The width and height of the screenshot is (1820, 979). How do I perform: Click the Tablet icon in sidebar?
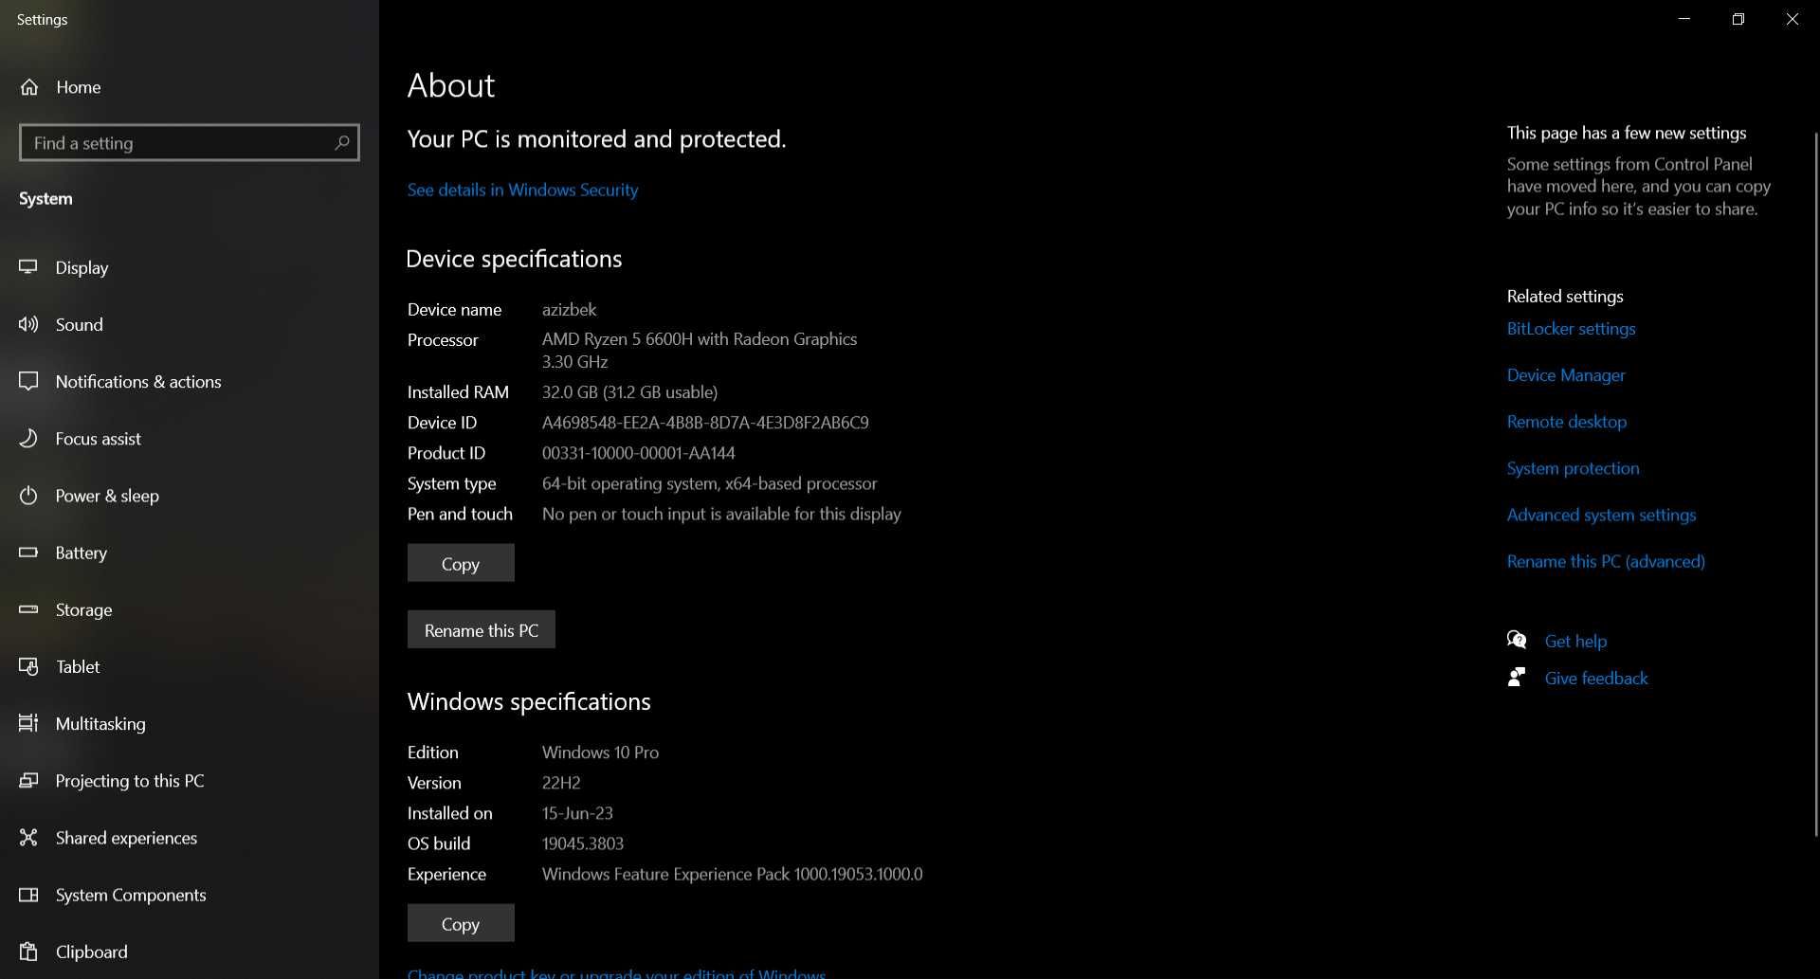(x=28, y=666)
